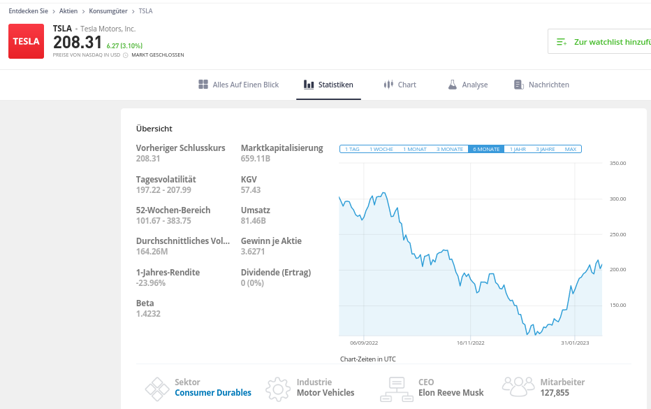651x409 pixels.
Task: Open the Consumer Durables sector link
Action: [213, 393]
